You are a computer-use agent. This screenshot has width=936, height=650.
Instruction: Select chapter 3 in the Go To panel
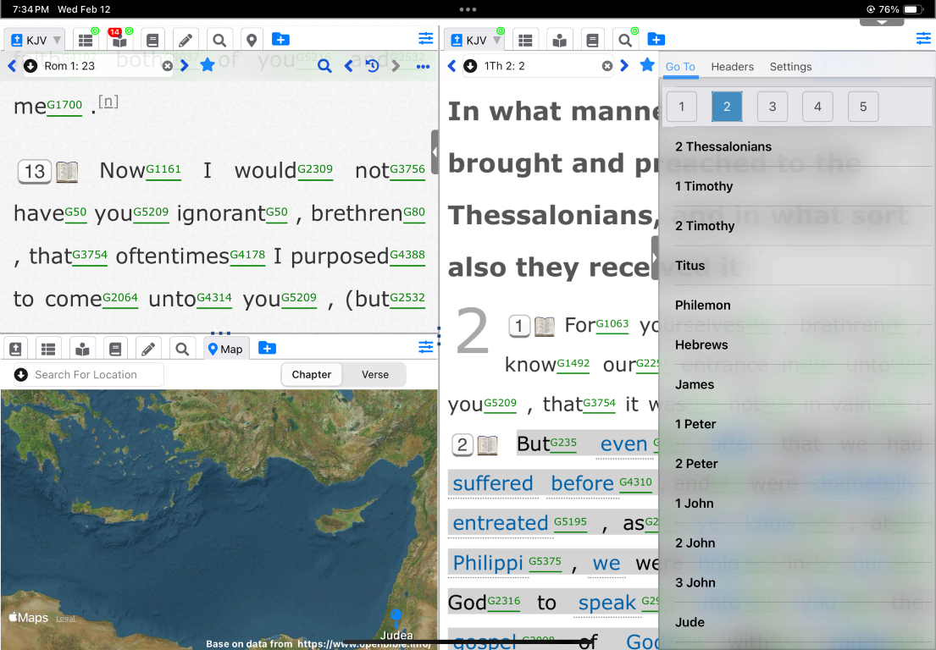pyautogui.click(x=772, y=107)
